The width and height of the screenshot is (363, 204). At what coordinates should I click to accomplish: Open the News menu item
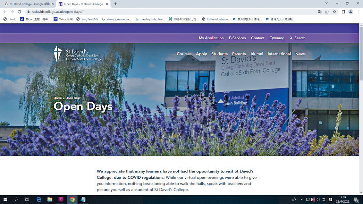(300, 54)
